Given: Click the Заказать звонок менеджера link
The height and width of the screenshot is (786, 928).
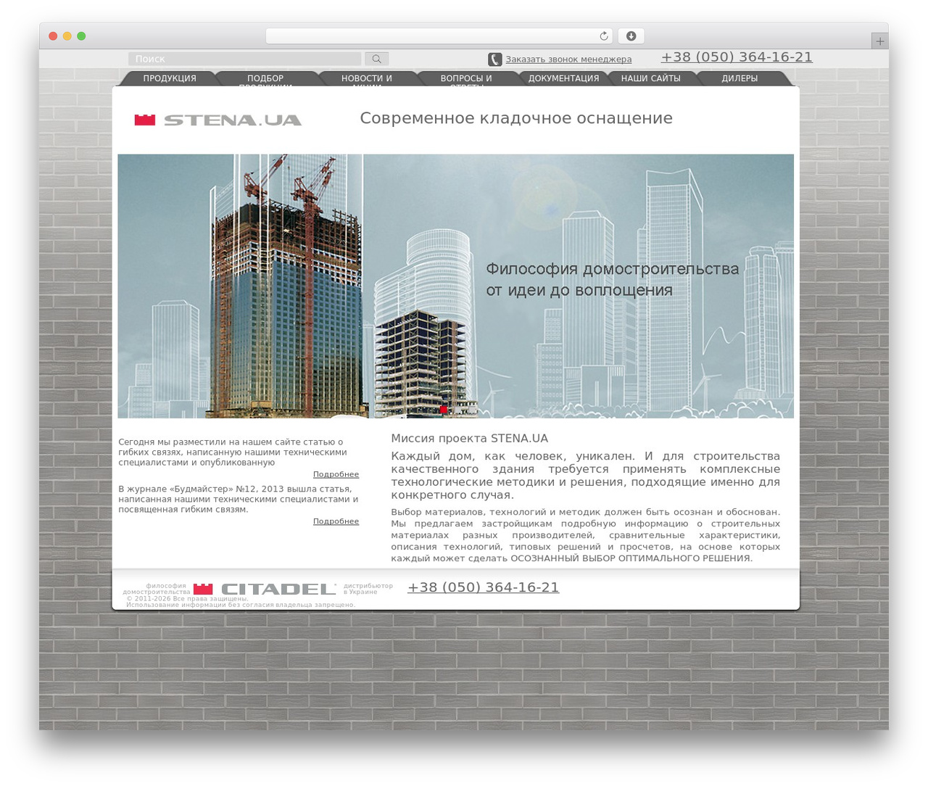Looking at the screenshot, I should [568, 59].
